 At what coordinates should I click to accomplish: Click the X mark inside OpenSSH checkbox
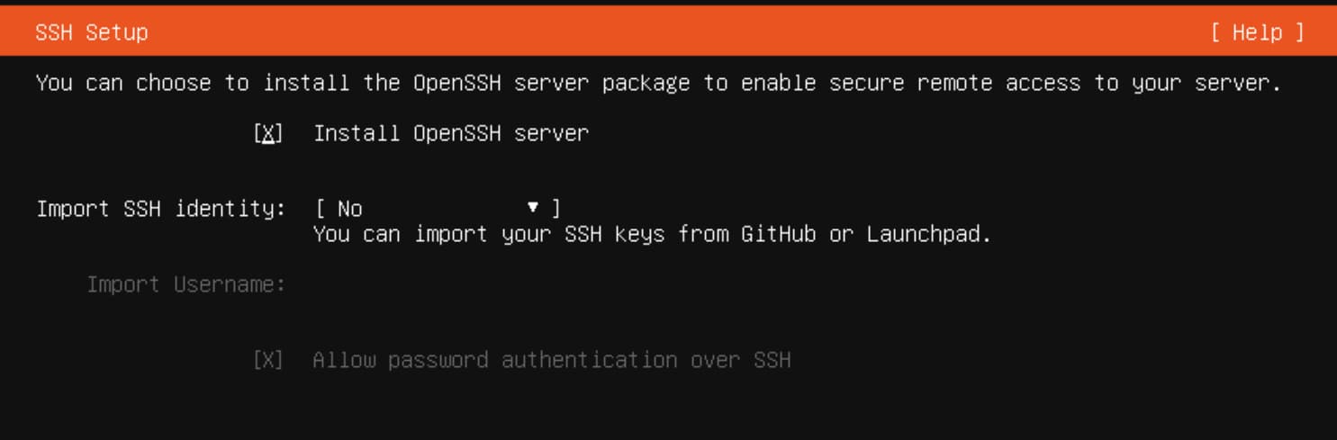pos(267,134)
